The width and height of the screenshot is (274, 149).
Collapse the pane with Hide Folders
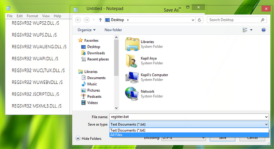[89, 139]
